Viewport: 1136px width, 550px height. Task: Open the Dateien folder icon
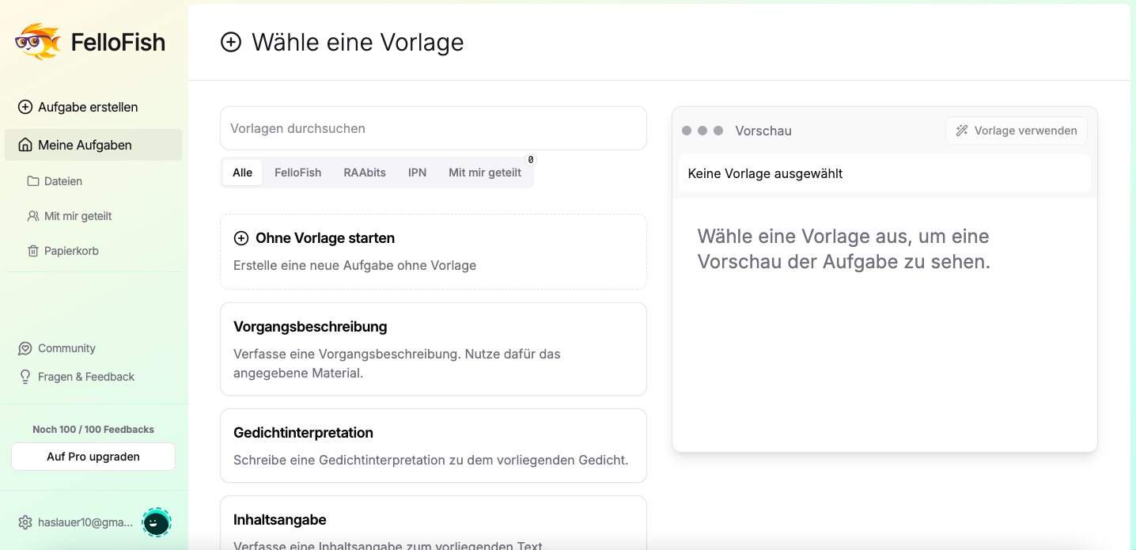tap(33, 181)
